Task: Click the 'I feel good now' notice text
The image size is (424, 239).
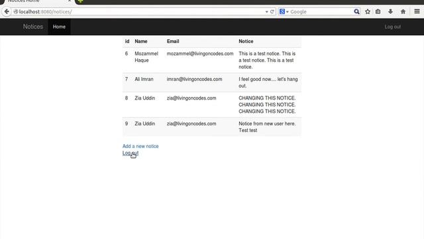Action: tap(268, 82)
